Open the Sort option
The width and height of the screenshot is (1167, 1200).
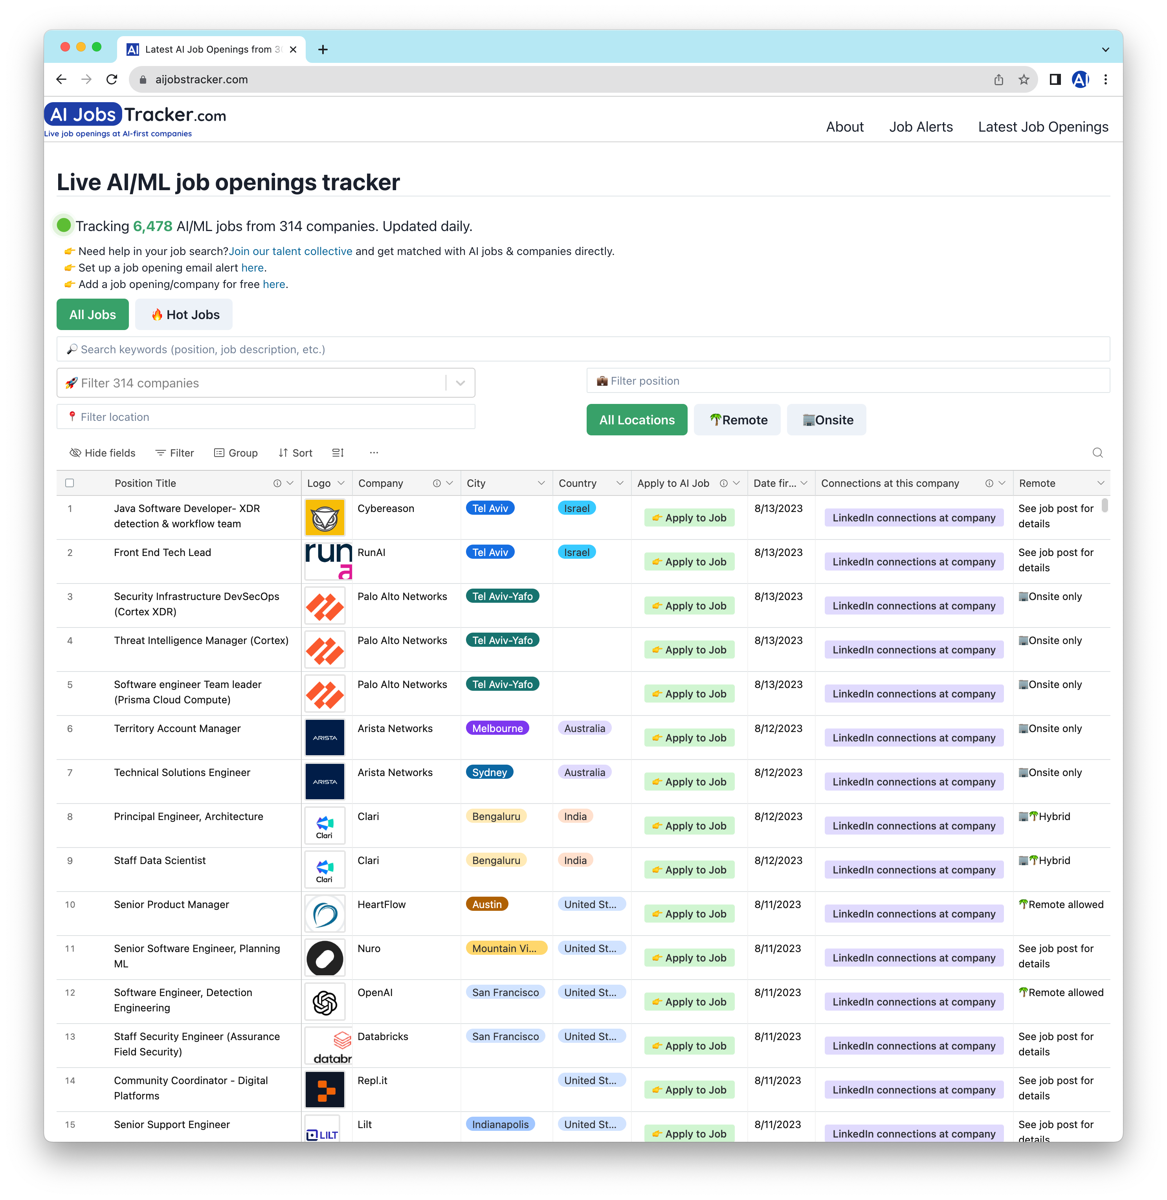pos(295,452)
